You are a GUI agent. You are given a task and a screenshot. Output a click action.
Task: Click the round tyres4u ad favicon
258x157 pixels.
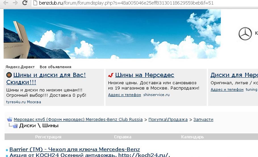tap(9, 75)
